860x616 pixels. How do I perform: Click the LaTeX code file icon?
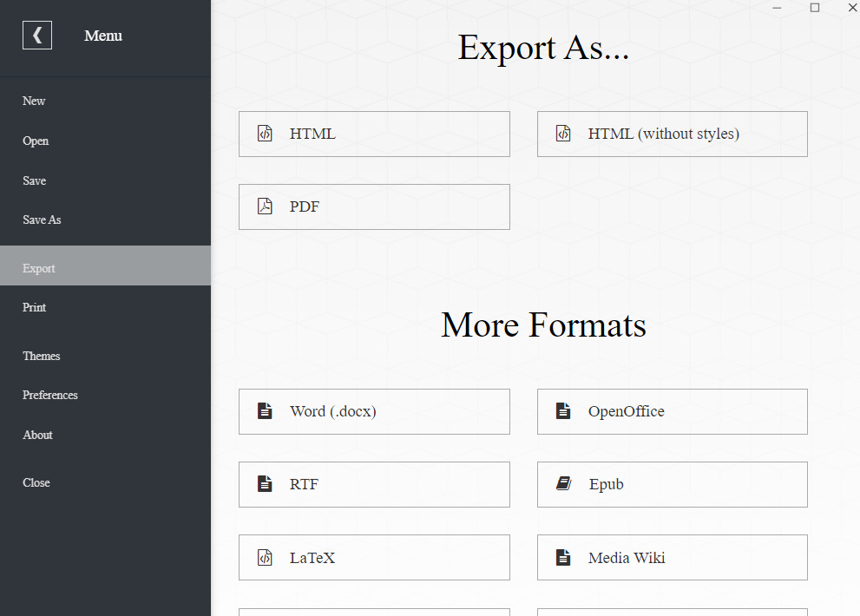[x=265, y=557]
